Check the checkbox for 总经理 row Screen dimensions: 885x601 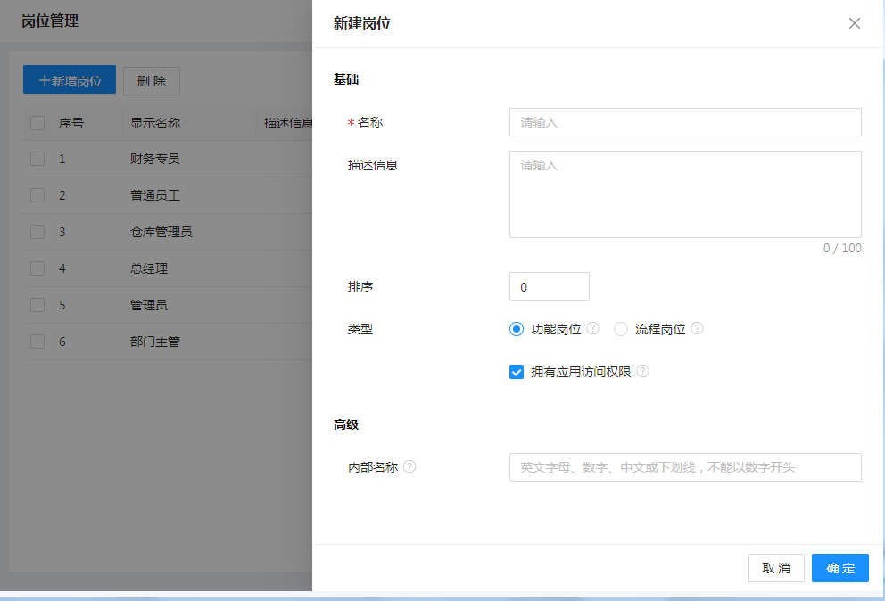(x=37, y=268)
